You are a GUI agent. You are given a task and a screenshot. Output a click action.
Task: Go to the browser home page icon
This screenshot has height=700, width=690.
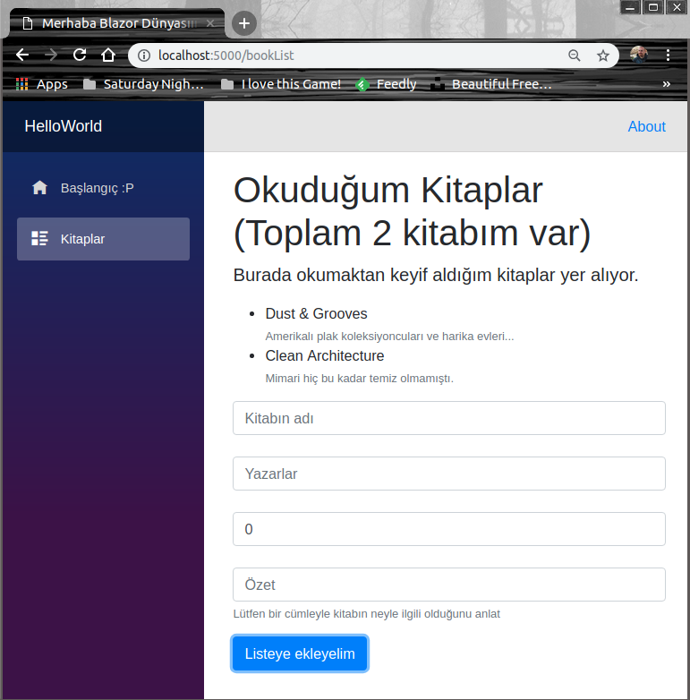[x=108, y=55]
